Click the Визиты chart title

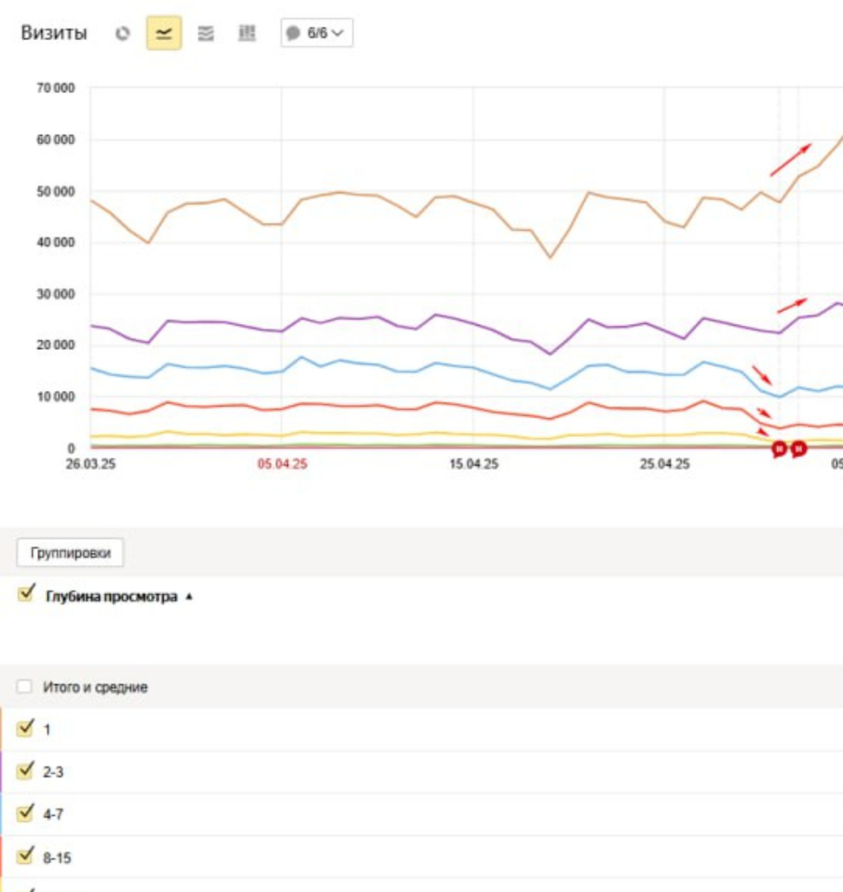54,33
